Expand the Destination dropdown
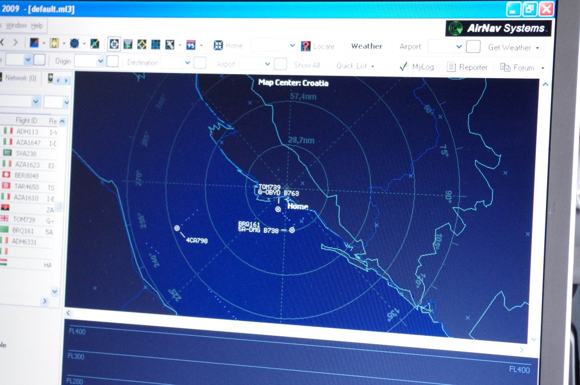Screen dimensions: 580x385 pyautogui.click(x=187, y=63)
